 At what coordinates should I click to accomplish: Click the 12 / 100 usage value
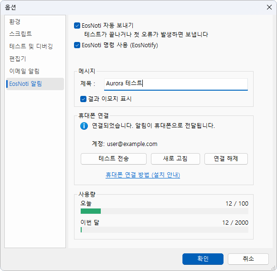coord(237,204)
